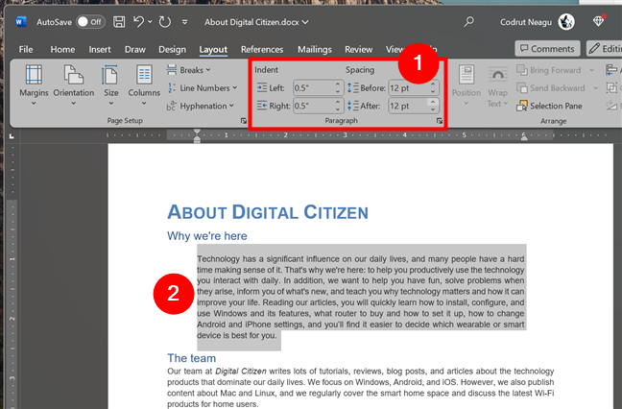Screen dimensions: 622x409
Task: Expand the Hyphenation dropdown
Action: tap(201, 106)
